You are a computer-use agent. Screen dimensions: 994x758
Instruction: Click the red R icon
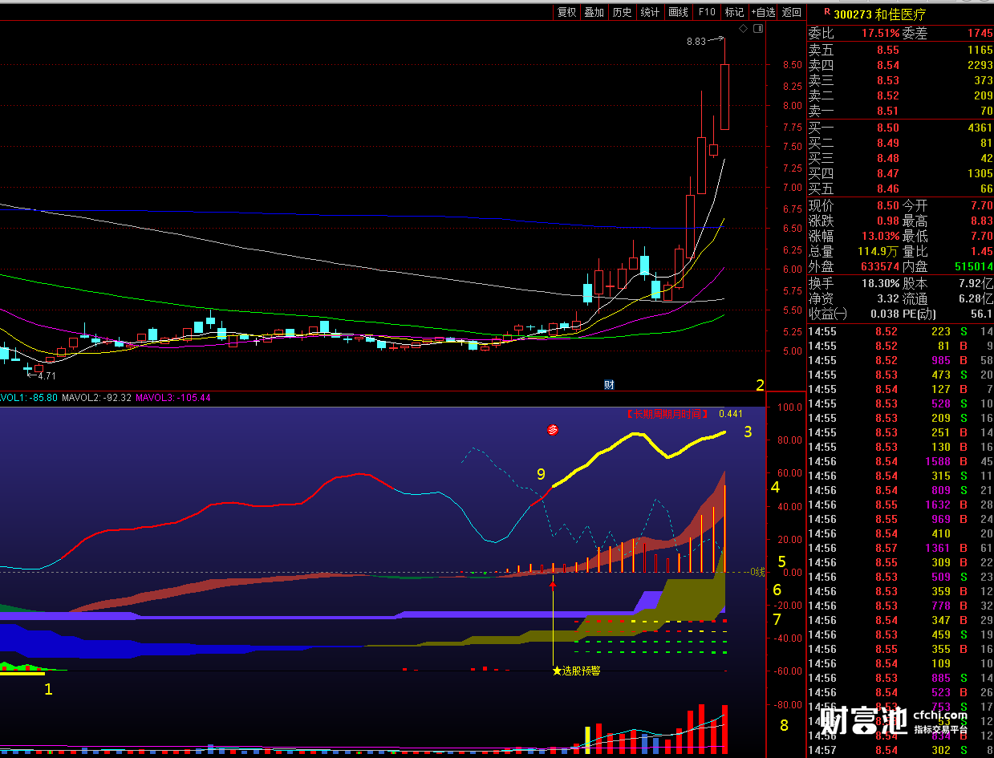[x=826, y=12]
